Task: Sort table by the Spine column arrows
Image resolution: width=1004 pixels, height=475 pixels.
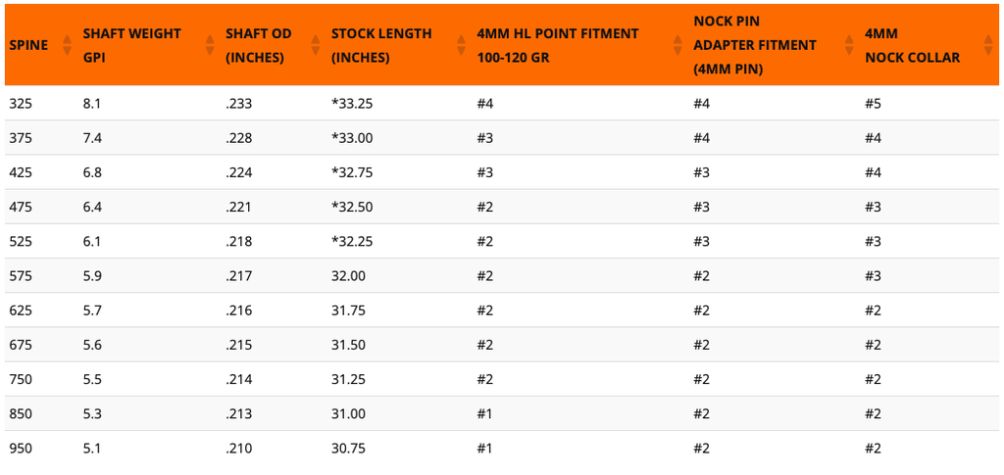Action: (x=67, y=45)
